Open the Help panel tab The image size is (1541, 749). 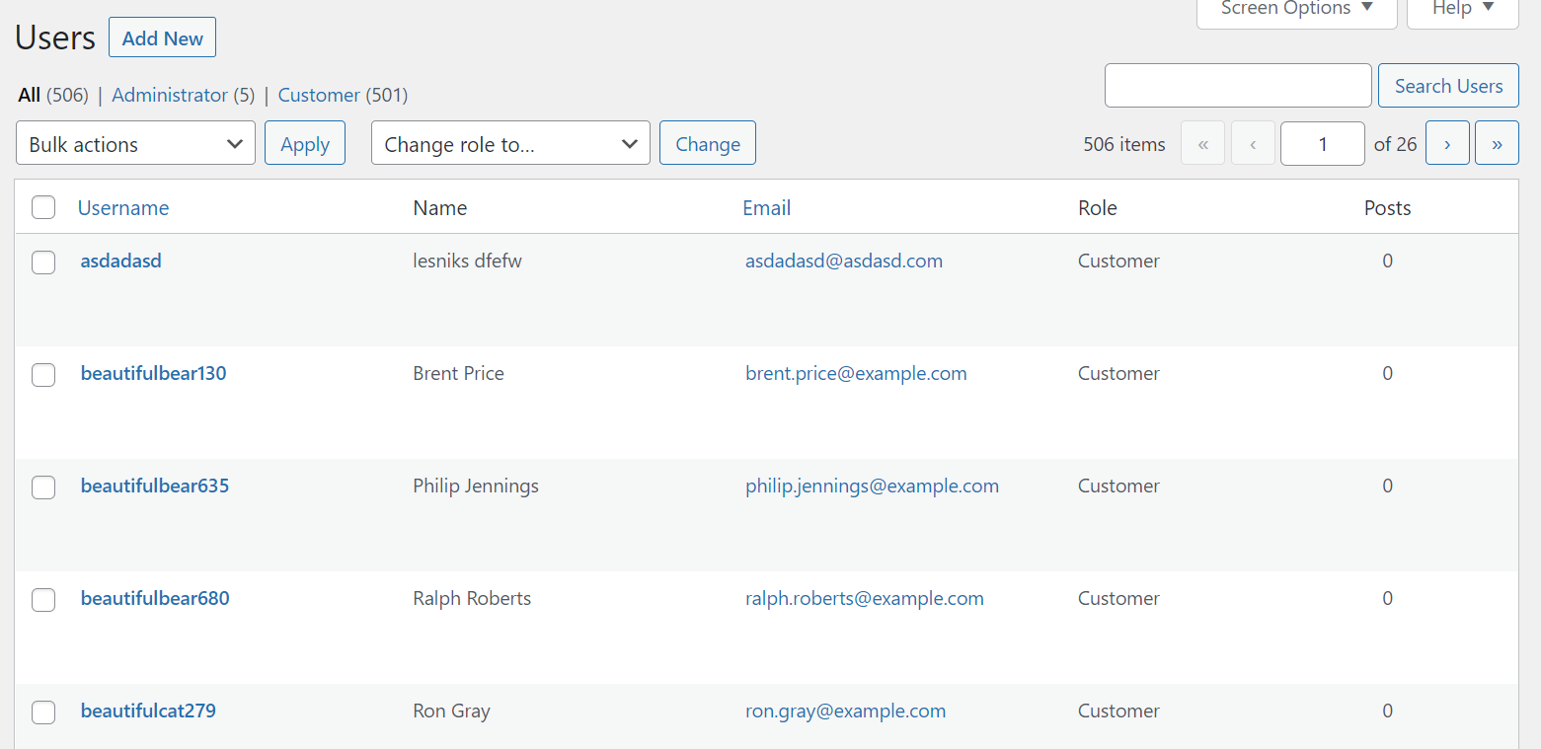coord(1462,10)
